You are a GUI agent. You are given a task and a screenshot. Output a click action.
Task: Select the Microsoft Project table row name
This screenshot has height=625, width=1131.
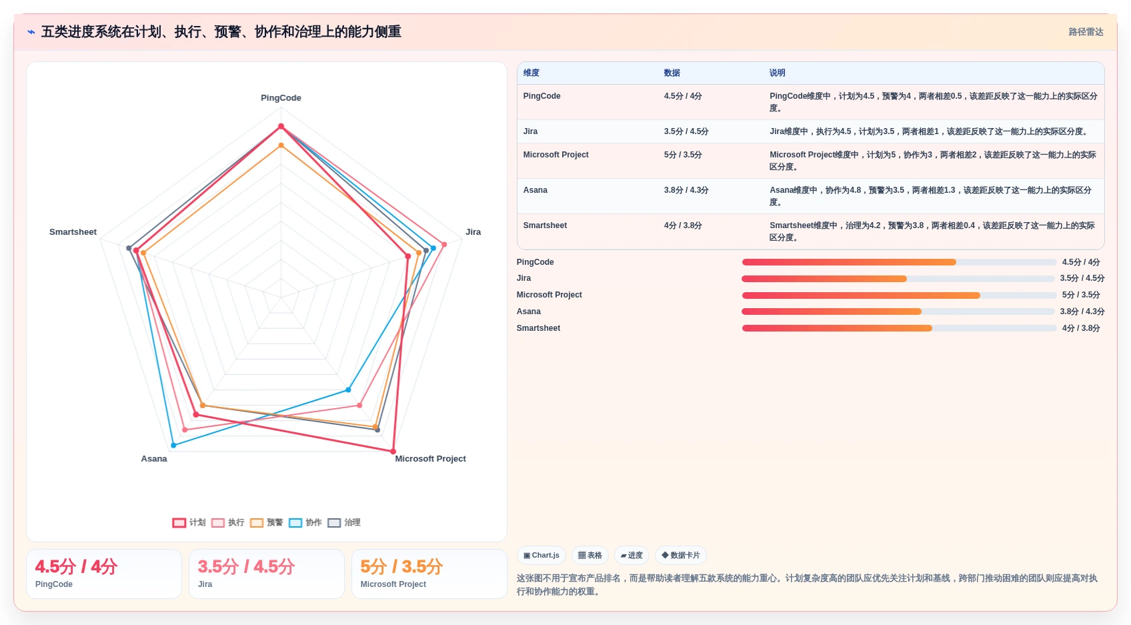[x=555, y=155]
